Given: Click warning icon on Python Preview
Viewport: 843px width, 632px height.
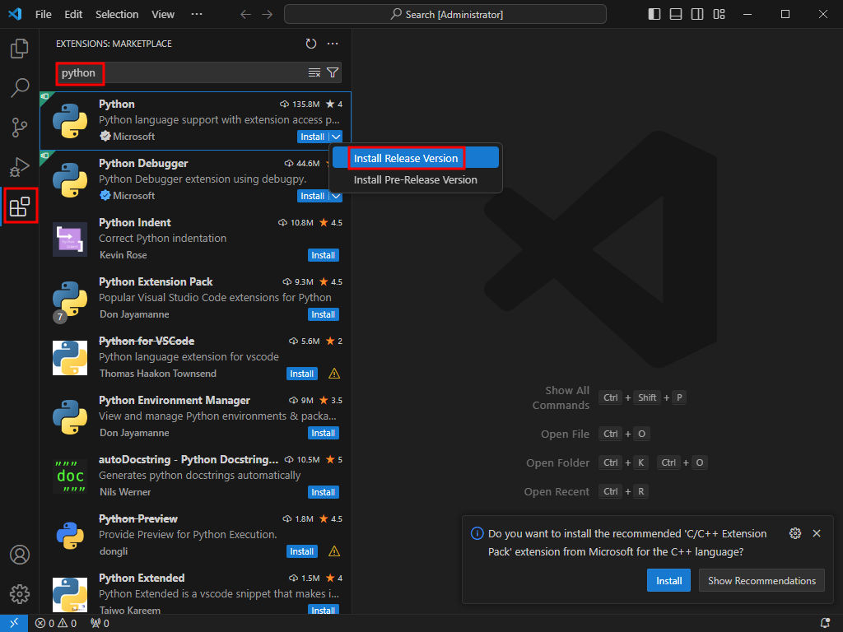Looking at the screenshot, I should (x=334, y=551).
